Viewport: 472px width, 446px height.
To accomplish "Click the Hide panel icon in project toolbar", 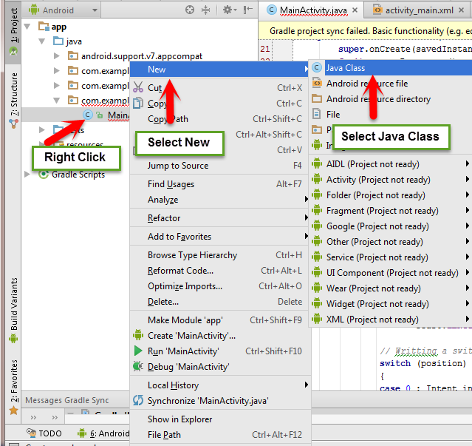I will (x=247, y=10).
